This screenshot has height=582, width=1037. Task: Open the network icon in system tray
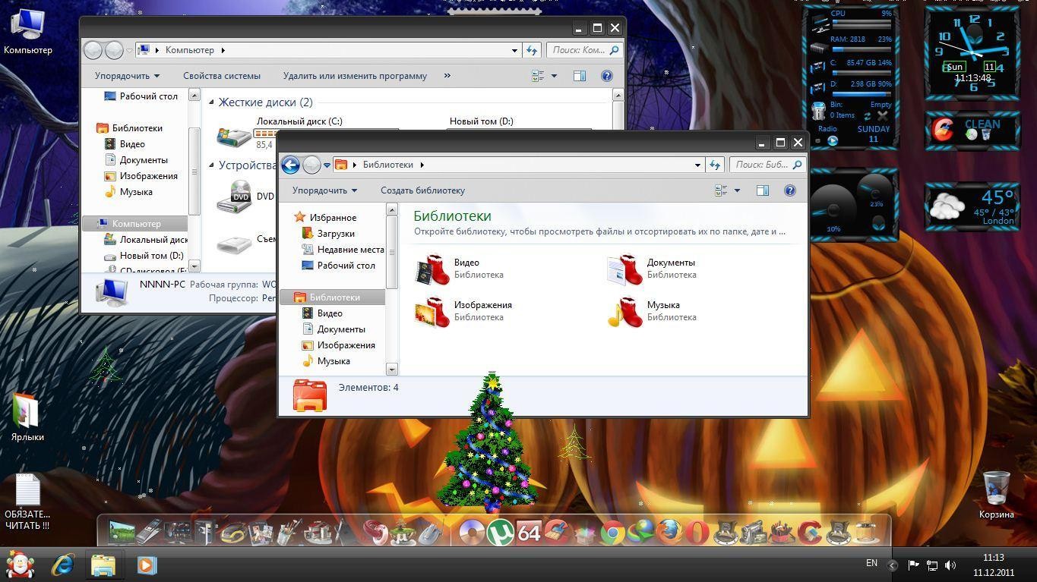[x=932, y=565]
